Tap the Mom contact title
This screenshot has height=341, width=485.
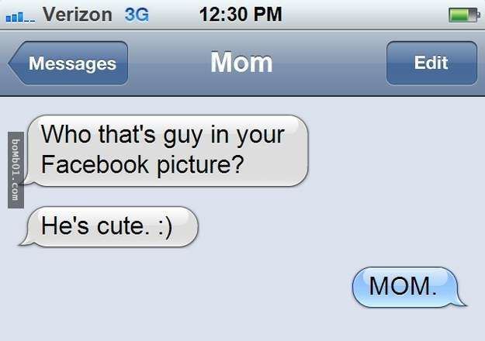241,63
